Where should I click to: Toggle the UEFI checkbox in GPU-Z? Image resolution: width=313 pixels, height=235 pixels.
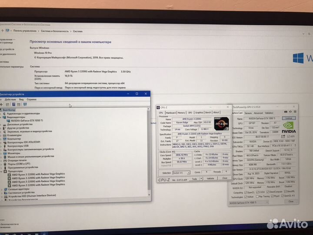[x=289, y=137]
